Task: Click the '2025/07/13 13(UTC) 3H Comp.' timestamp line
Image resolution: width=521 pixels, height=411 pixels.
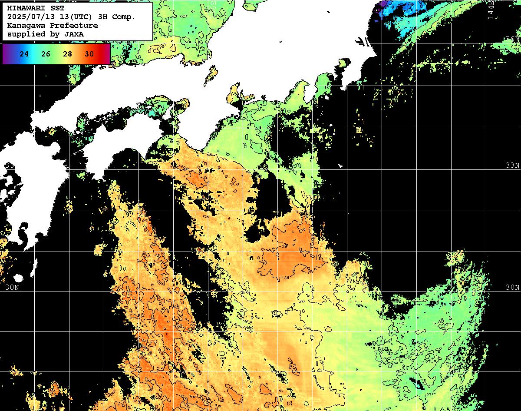Action: 72,17
